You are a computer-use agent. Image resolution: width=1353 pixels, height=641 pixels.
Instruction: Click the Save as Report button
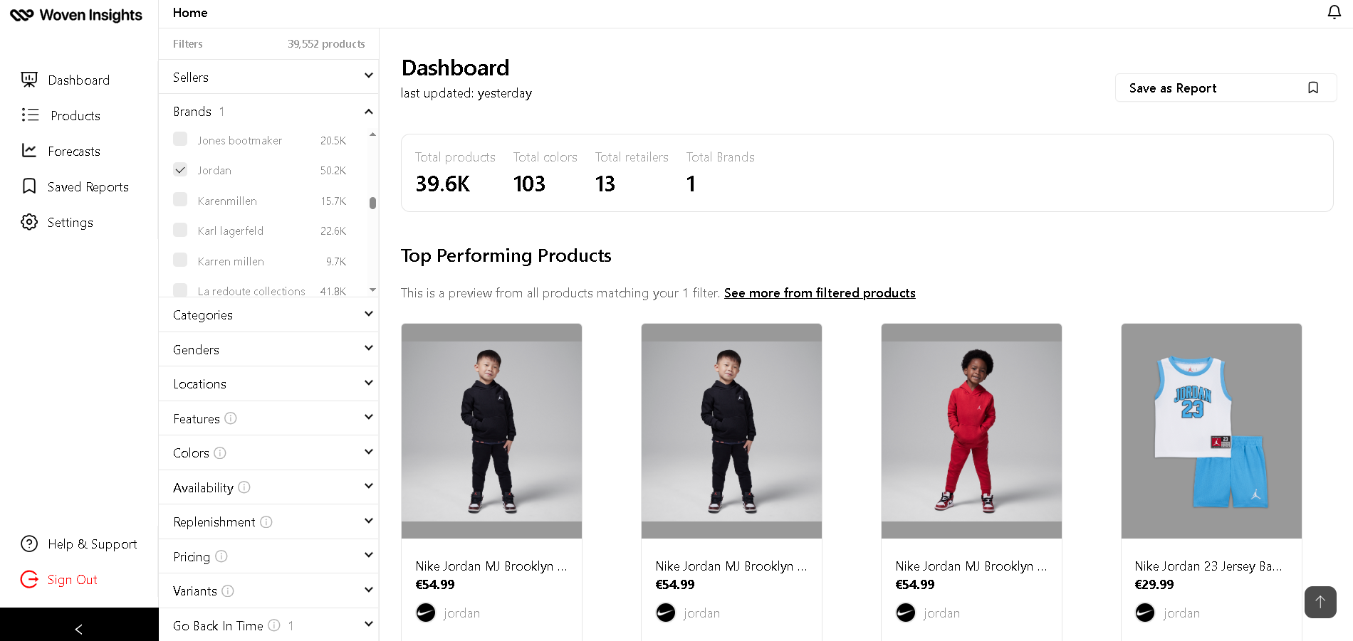tap(1226, 88)
